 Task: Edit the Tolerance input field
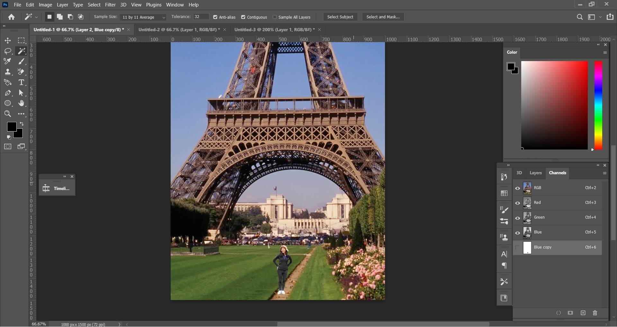point(201,17)
